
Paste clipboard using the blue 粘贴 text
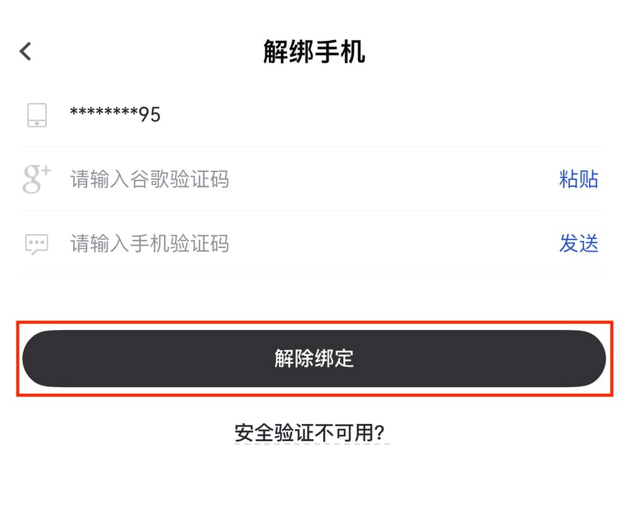[578, 179]
